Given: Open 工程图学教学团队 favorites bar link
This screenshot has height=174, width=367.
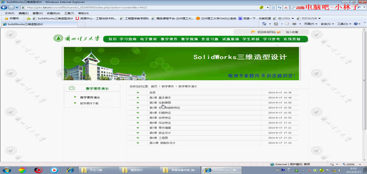Looking at the screenshot, I should pyautogui.click(x=135, y=18).
